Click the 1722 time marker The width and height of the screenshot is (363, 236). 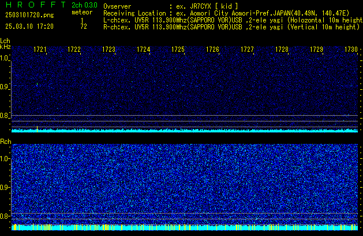[x=74, y=50]
